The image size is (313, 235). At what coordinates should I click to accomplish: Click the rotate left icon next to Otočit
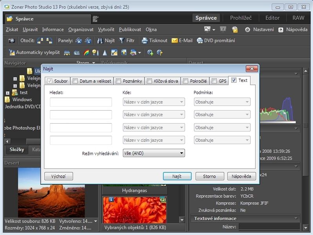40,40
